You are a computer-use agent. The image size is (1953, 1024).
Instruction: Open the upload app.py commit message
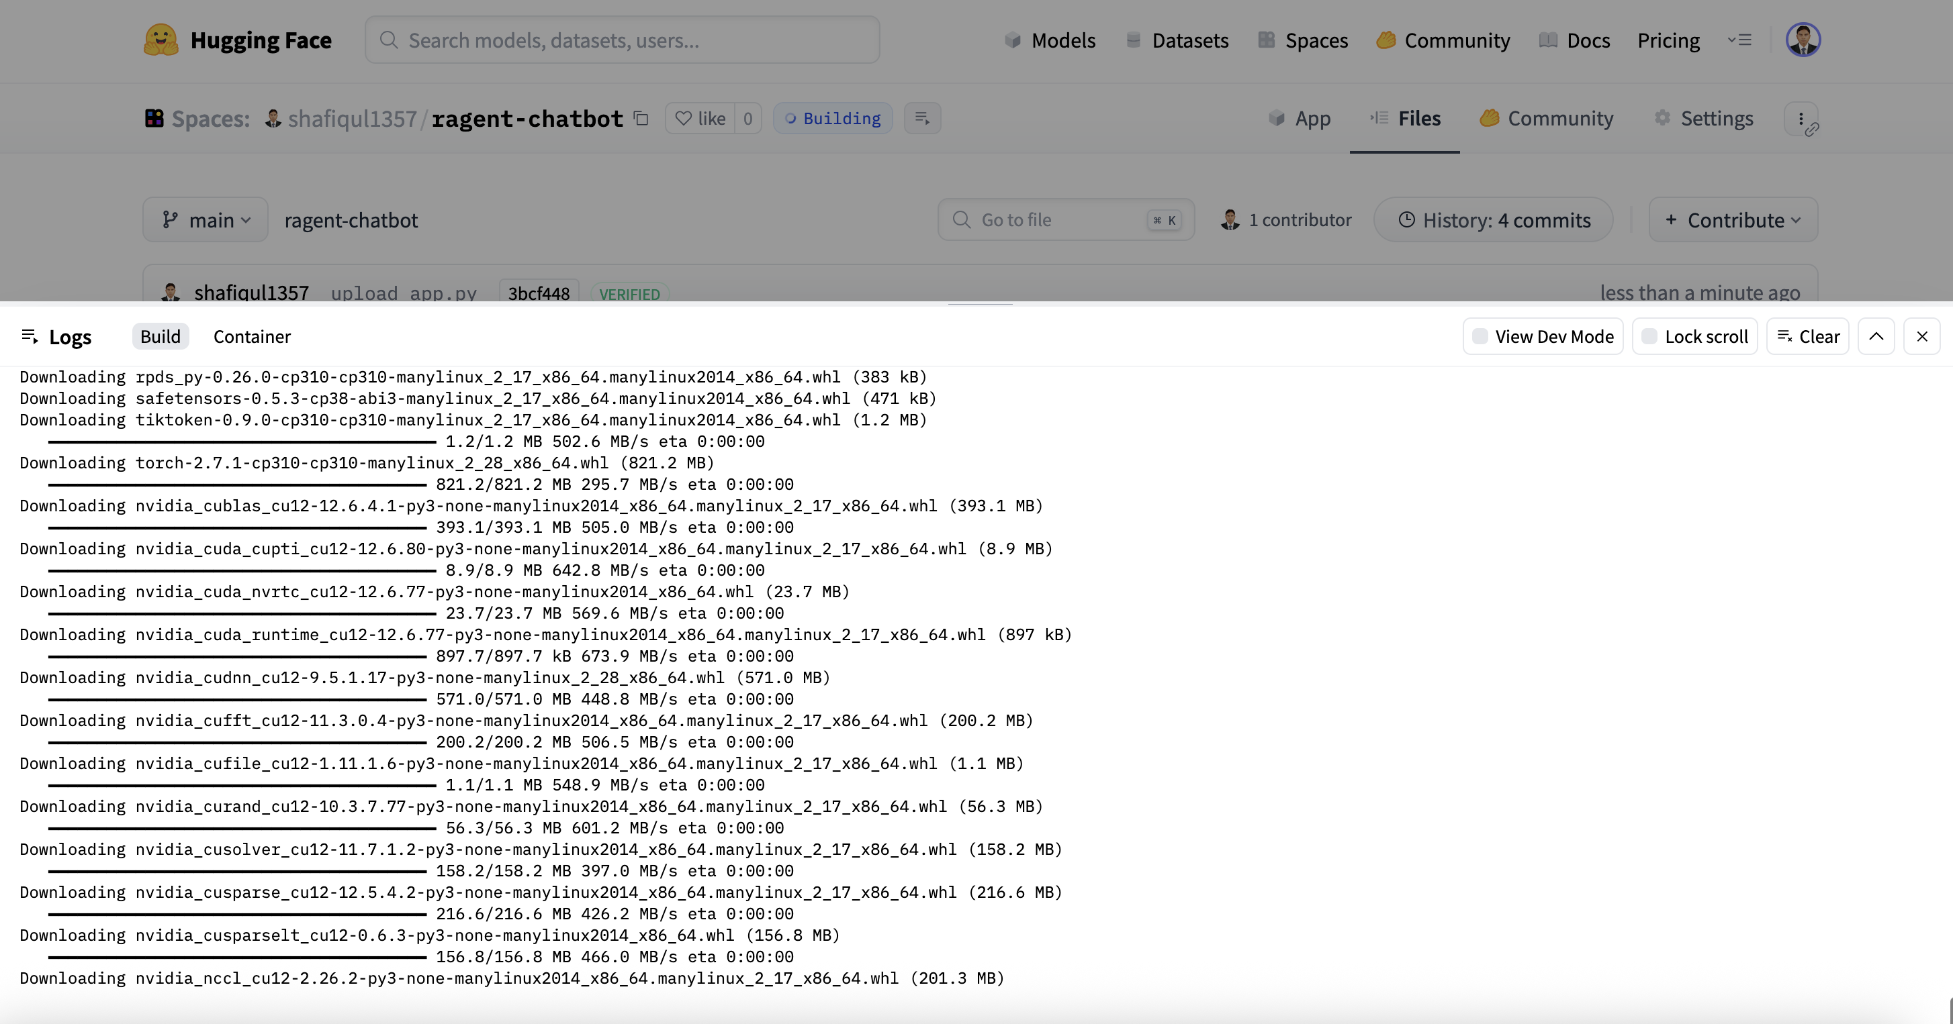[404, 293]
